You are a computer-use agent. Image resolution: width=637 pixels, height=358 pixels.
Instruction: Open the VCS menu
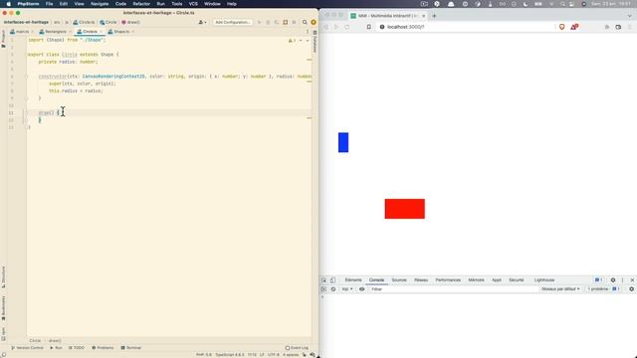point(193,4)
